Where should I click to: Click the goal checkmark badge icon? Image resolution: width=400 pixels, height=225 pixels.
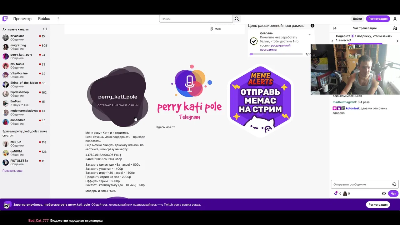tap(254, 41)
